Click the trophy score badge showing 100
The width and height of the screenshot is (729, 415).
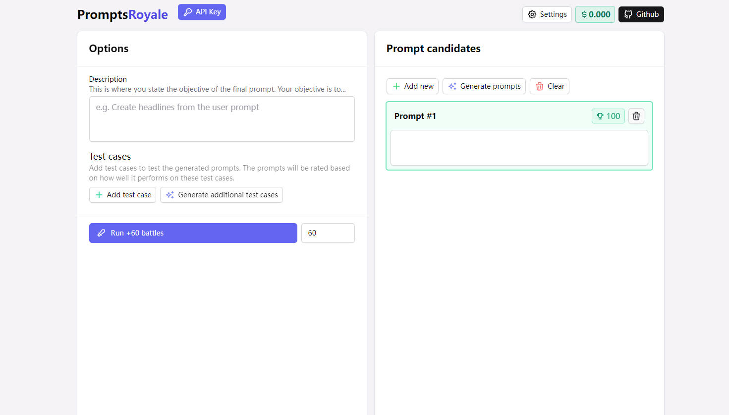coord(608,116)
